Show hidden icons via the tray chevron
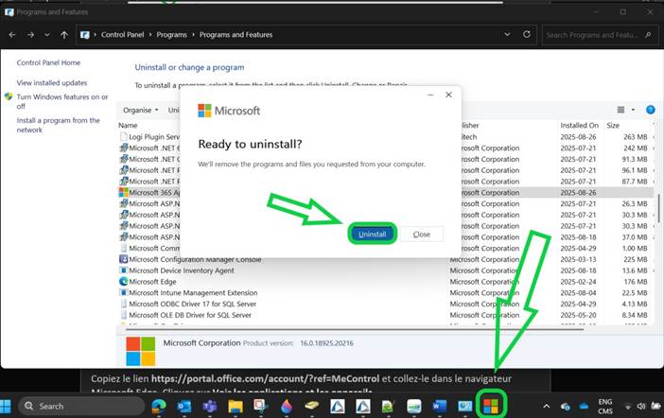This screenshot has width=664, height=418. pos(547,406)
